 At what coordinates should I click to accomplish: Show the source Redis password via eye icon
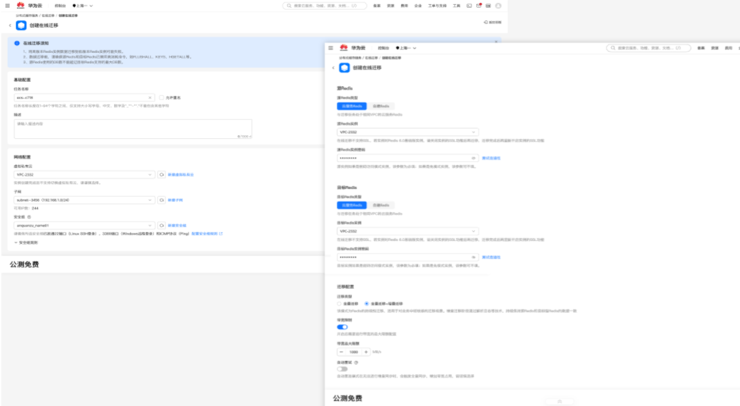pyautogui.click(x=474, y=158)
